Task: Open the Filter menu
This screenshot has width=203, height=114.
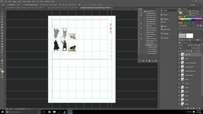Action: [x=34, y=1]
